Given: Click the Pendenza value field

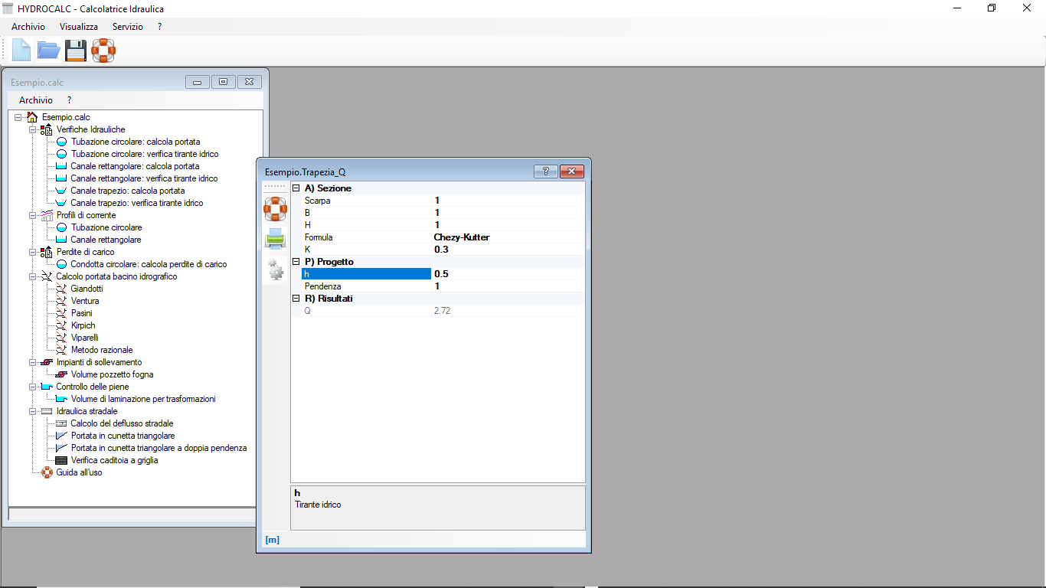Looking at the screenshot, I should point(508,286).
